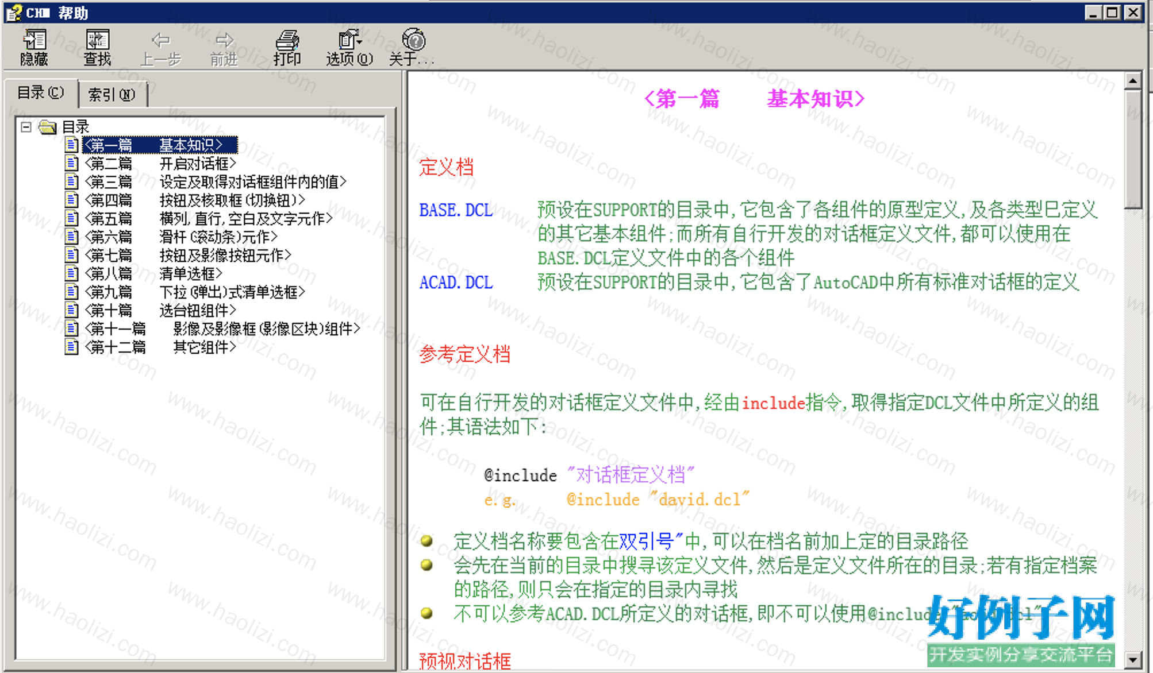The height and width of the screenshot is (673, 1153).
Task: Click the 预视对话框 heading at the bottom
Action: point(465,661)
